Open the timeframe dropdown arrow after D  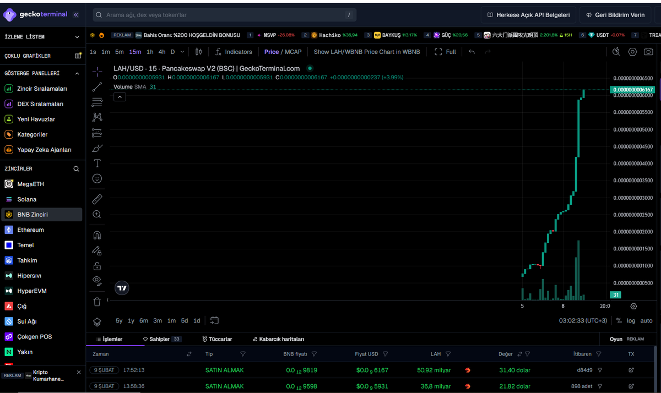[182, 52]
